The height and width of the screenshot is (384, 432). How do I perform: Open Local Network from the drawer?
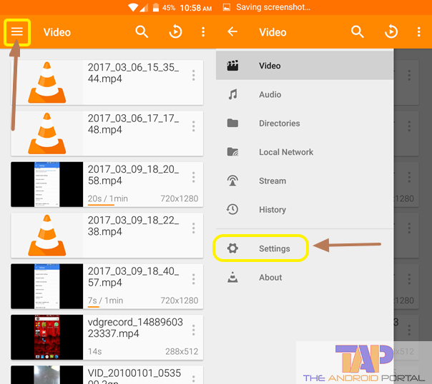pyautogui.click(x=305, y=152)
